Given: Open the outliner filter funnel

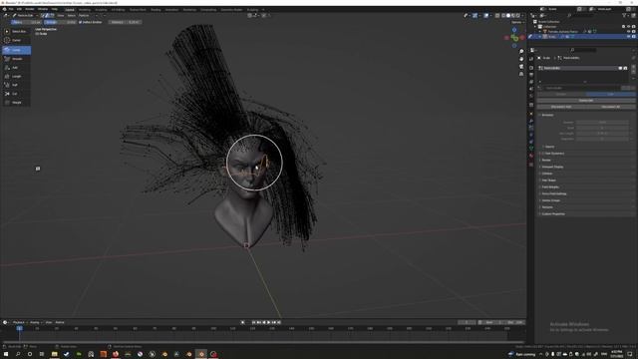Looking at the screenshot, I should (x=625, y=16).
